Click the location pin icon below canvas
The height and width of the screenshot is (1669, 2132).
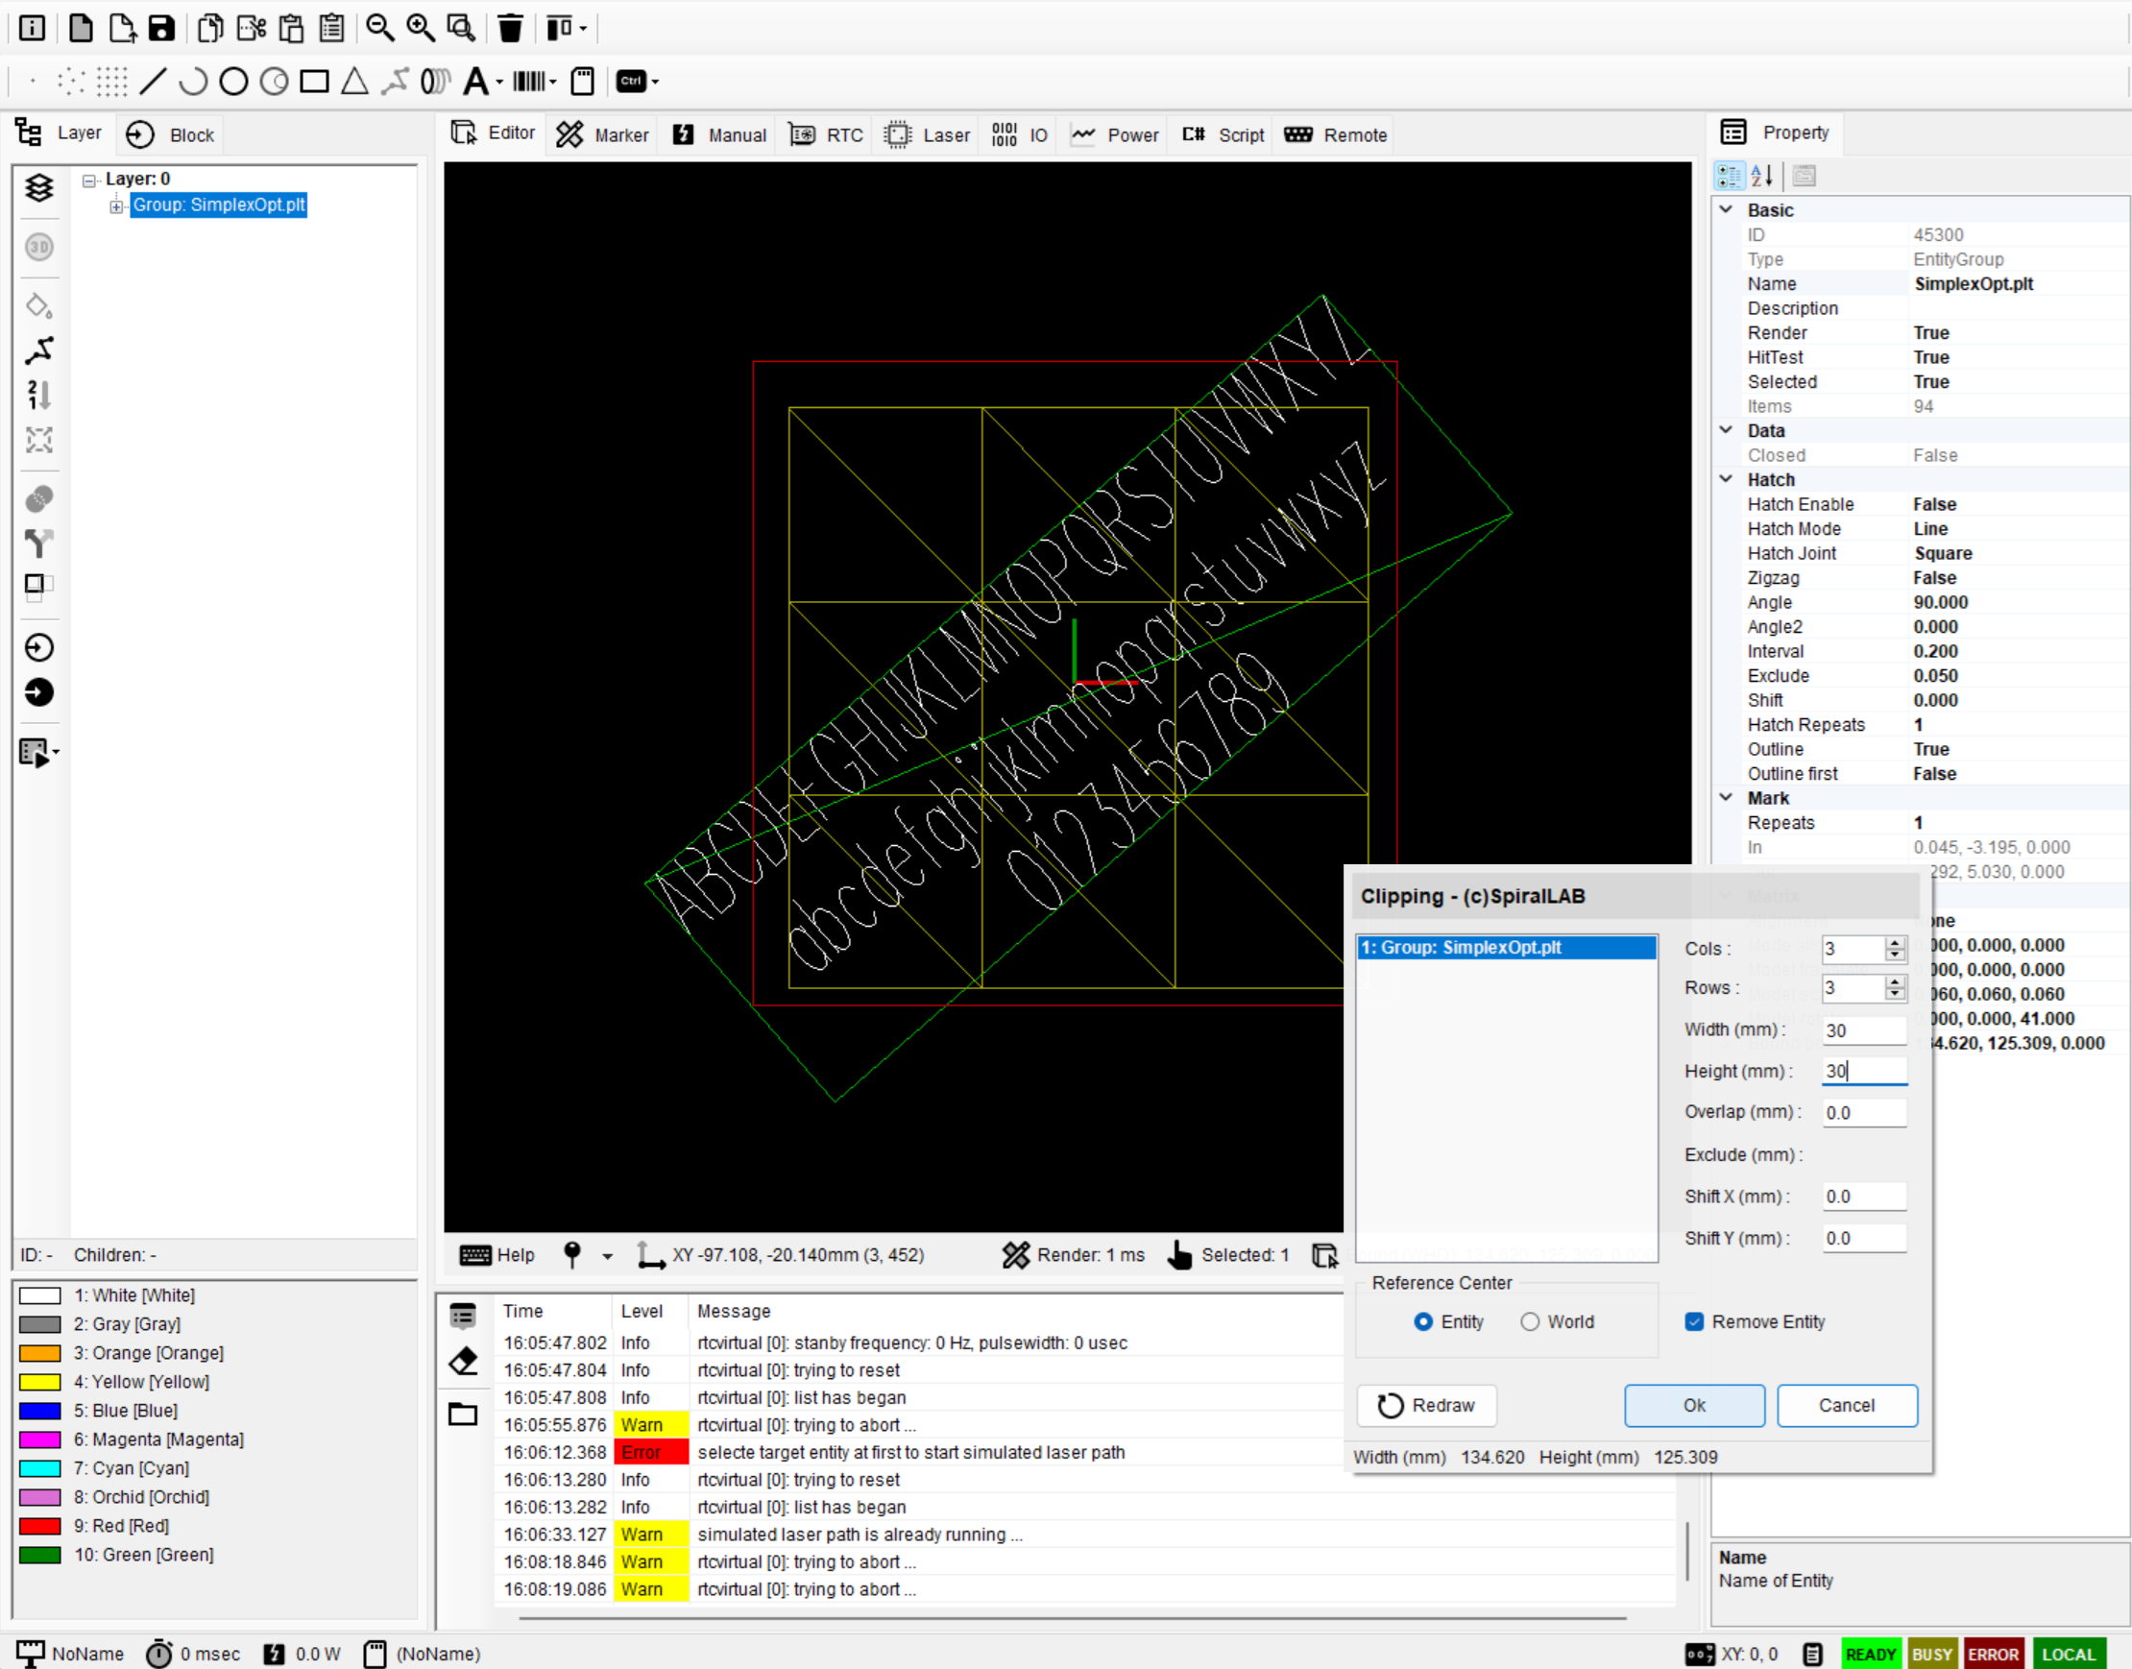(x=572, y=1255)
